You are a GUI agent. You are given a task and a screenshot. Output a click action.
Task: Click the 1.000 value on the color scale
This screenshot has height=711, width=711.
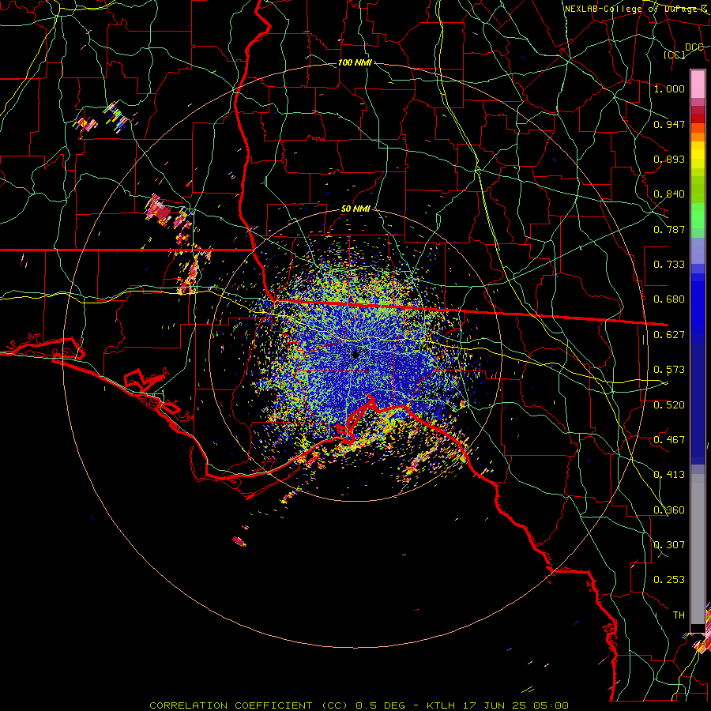669,88
